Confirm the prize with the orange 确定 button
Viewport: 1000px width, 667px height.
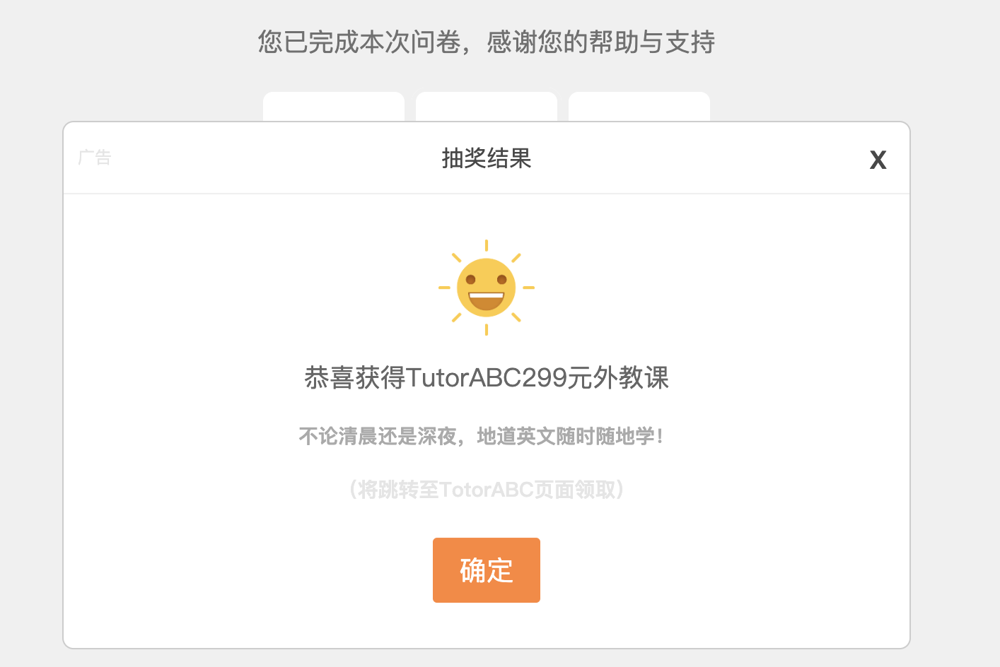(487, 570)
